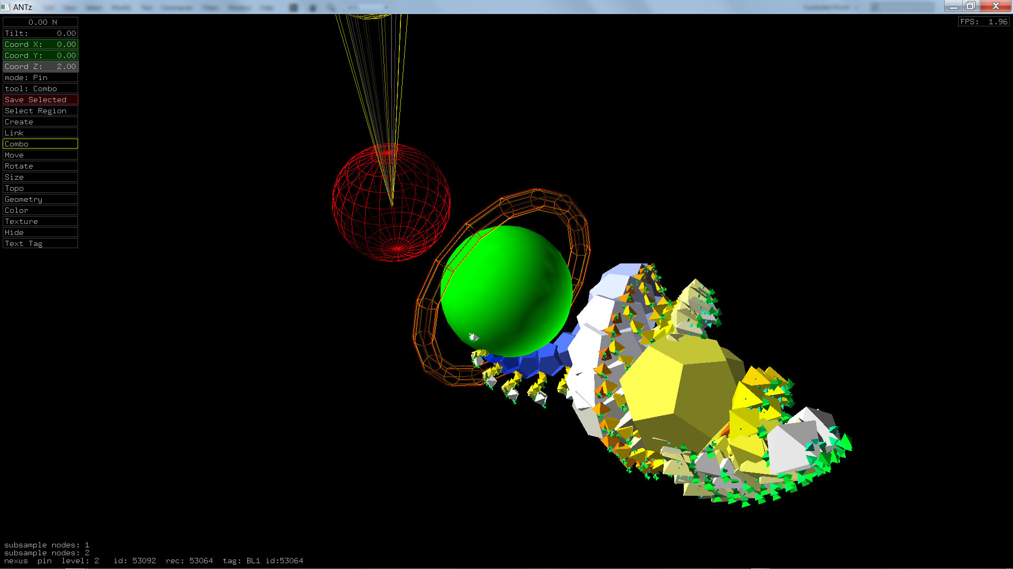
Task: Open the Color tool
Action: (40, 210)
